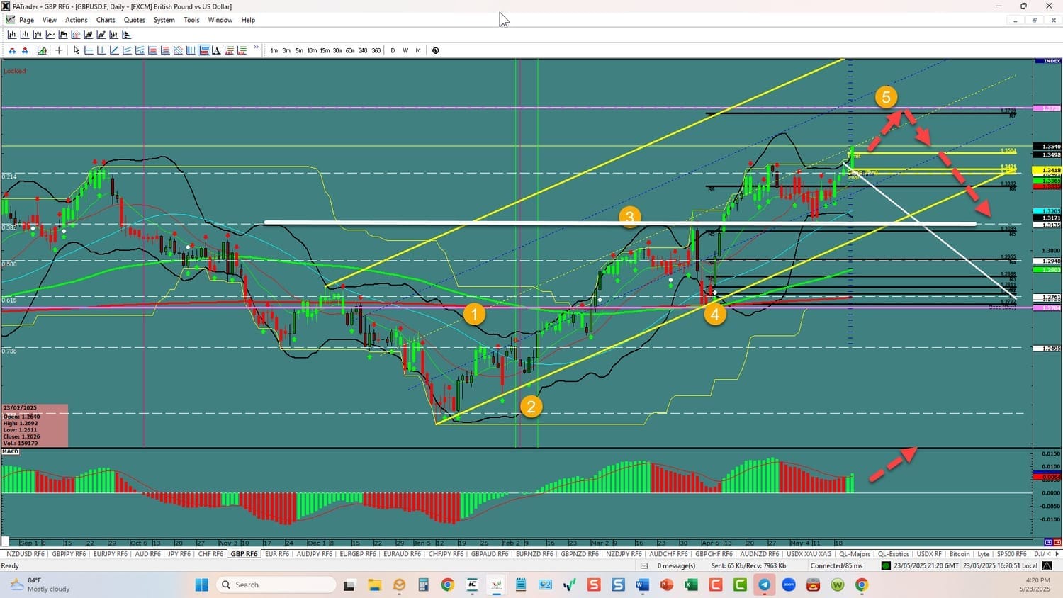Toggle the Daily (D) timeframe button

click(x=393, y=50)
